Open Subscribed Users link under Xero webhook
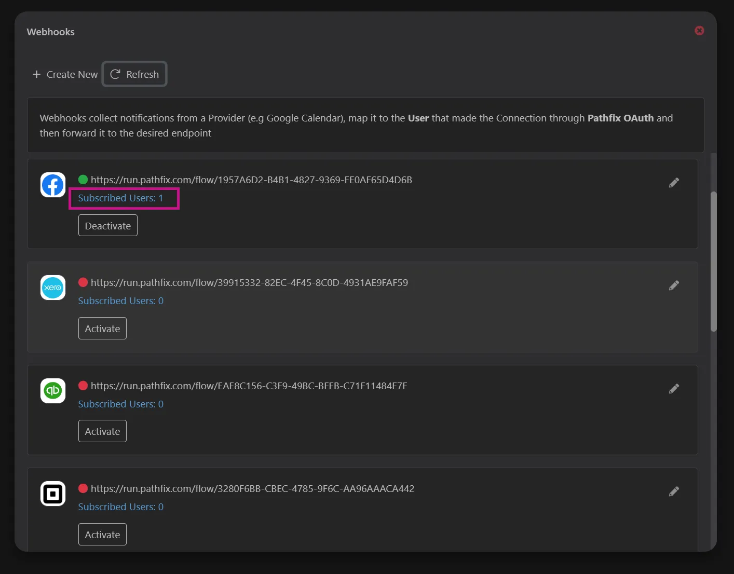The height and width of the screenshot is (574, 734). [x=120, y=301]
